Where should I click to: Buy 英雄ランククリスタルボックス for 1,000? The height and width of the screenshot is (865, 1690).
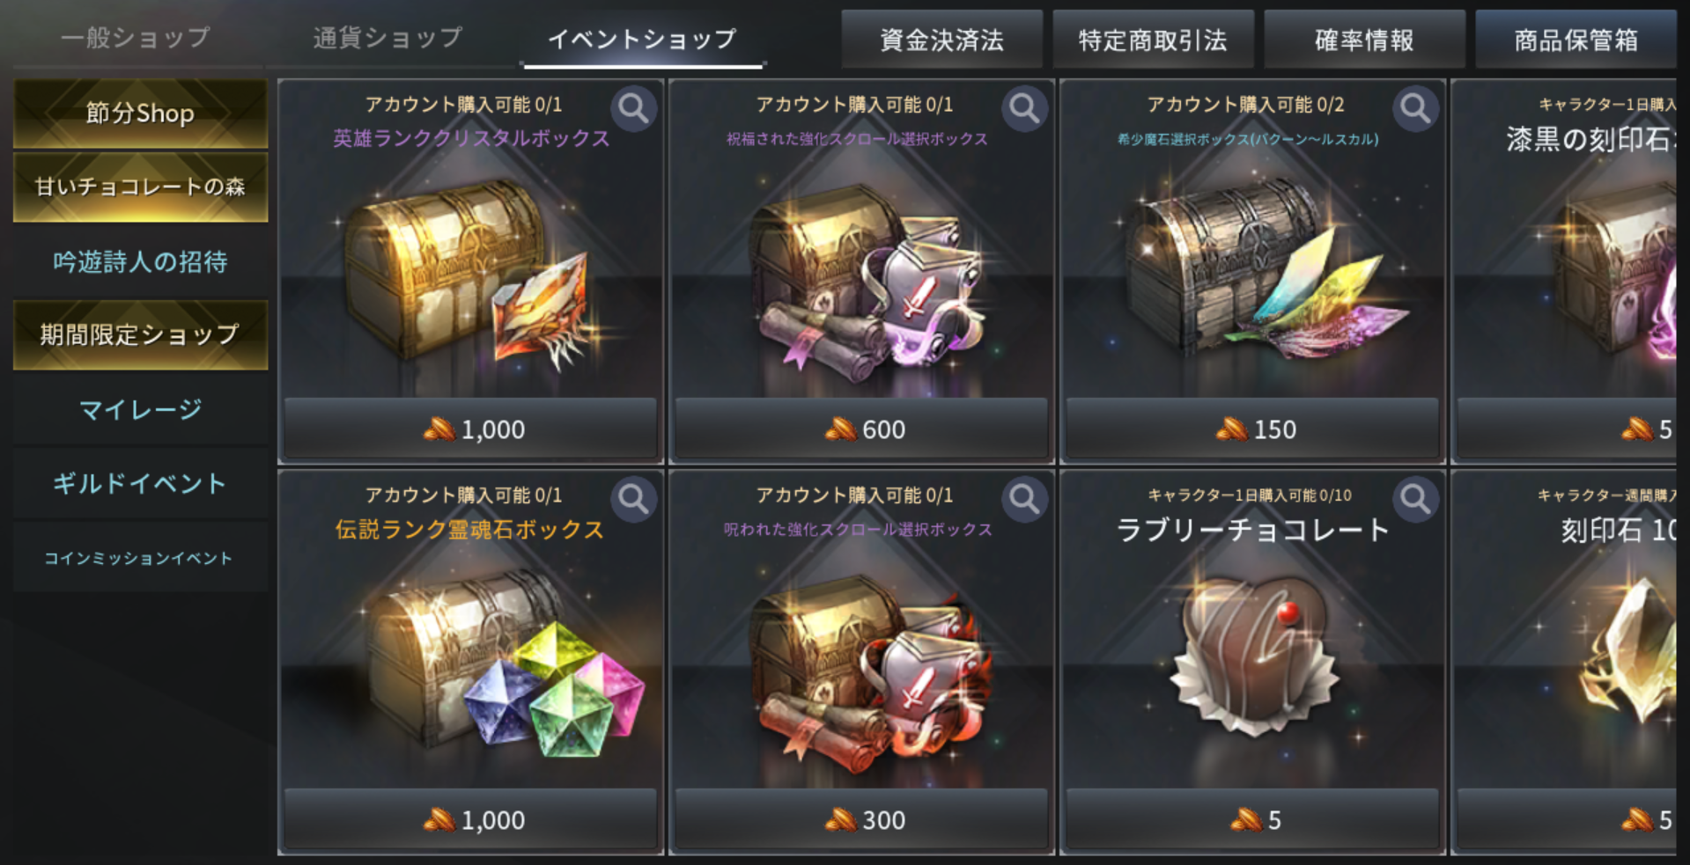[x=470, y=429]
